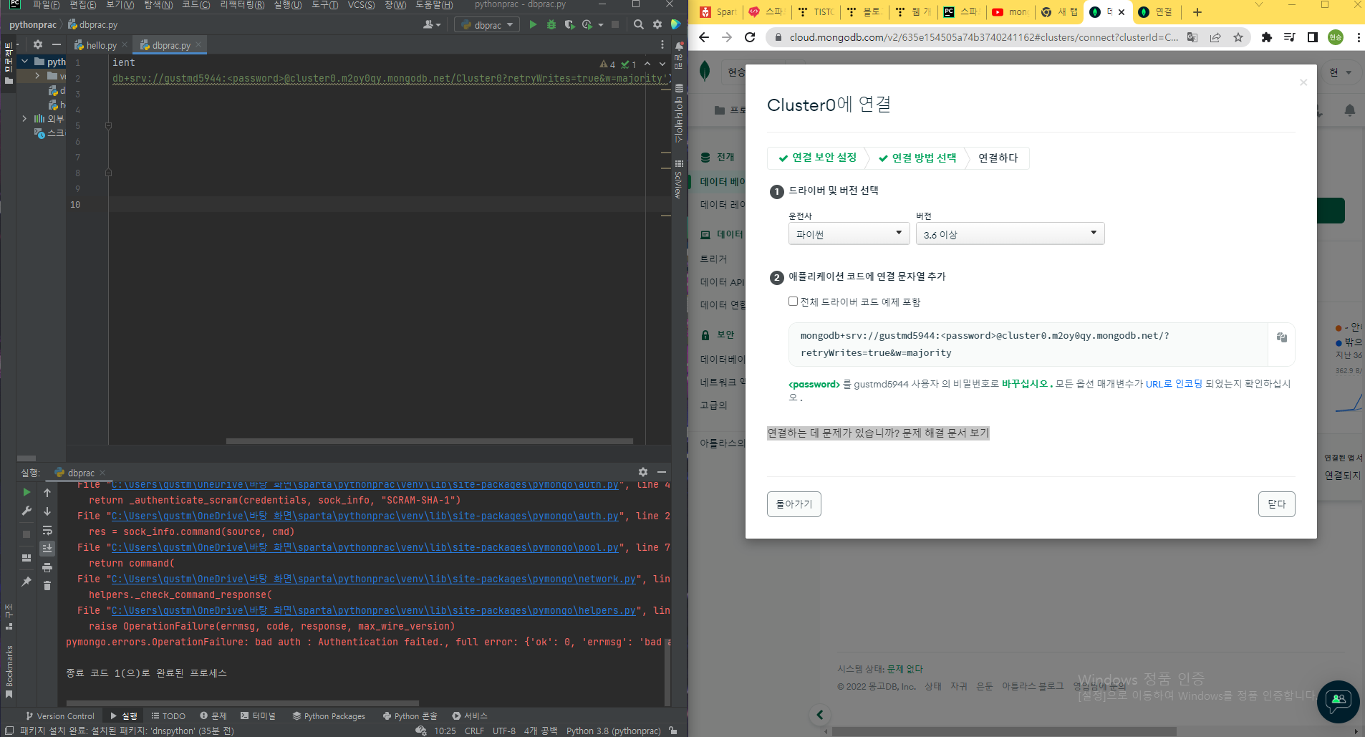This screenshot has width=1365, height=737.
Task: Toggle Chrome side panel icon
Action: coord(1313,37)
